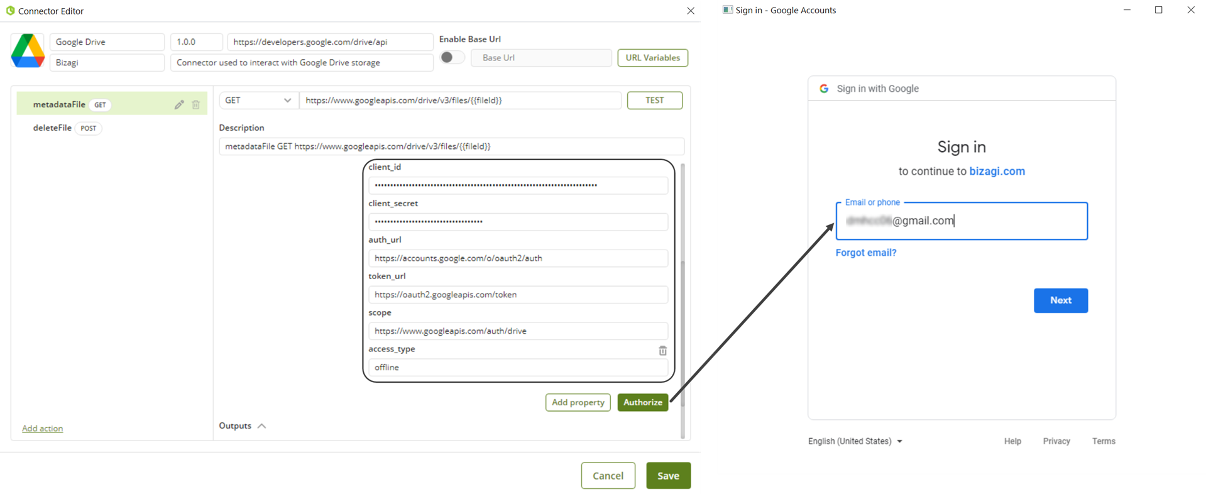Click the version field 1.0.0
This screenshot has height=494, width=1206.
tap(196, 42)
